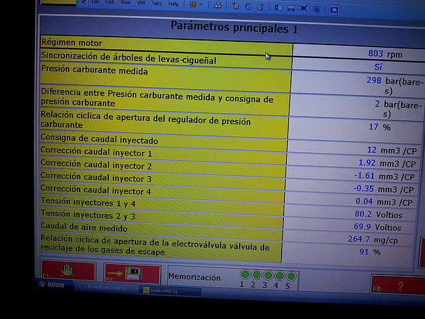Click the VMware send Ctrl+Alt+Del icon
This screenshot has width=425, height=319.
coord(218,5)
